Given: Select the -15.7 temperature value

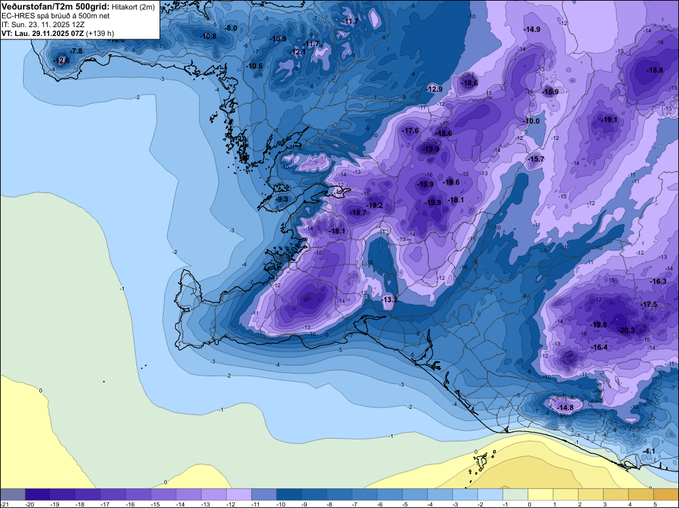Looking at the screenshot, I should click(536, 160).
